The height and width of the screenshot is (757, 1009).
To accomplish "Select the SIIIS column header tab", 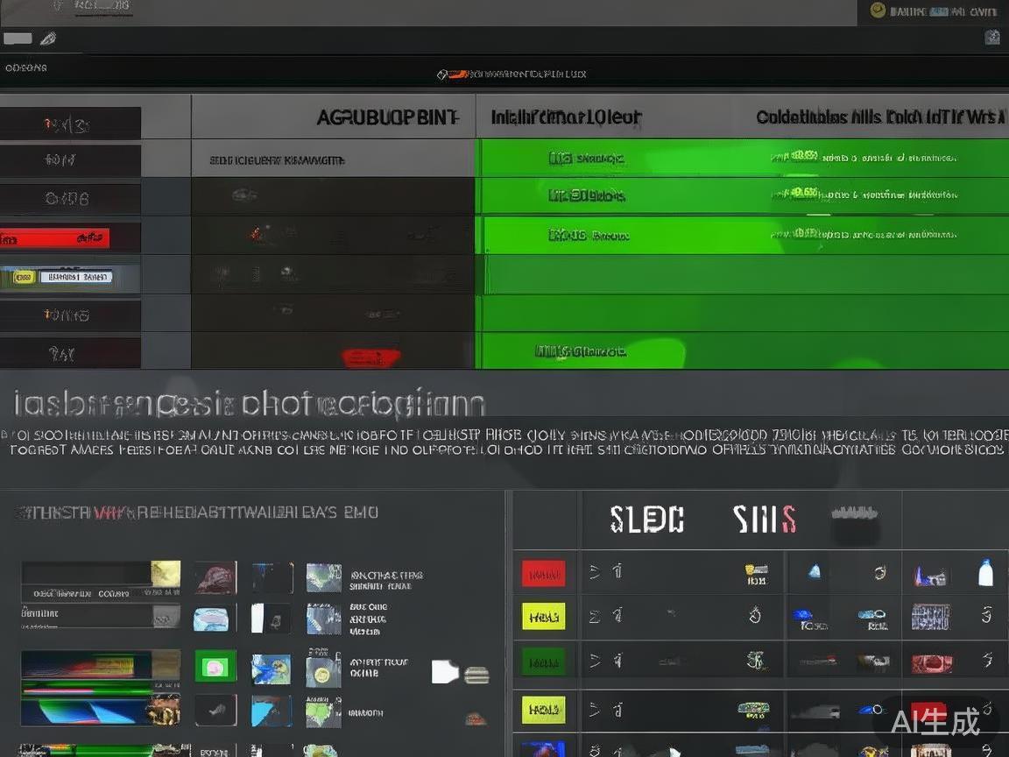I will 764,520.
